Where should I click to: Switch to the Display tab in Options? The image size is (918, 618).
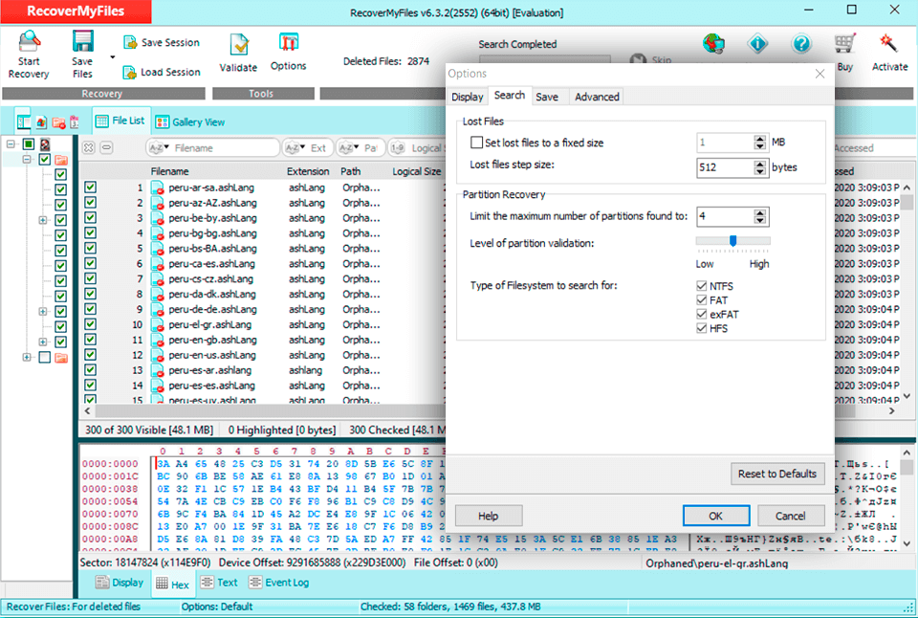coord(468,97)
